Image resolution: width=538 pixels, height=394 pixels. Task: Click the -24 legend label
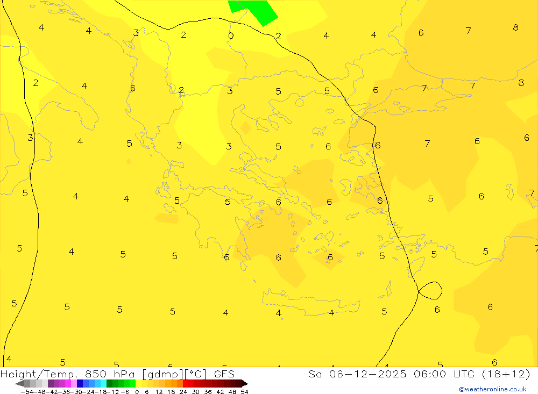point(89,392)
